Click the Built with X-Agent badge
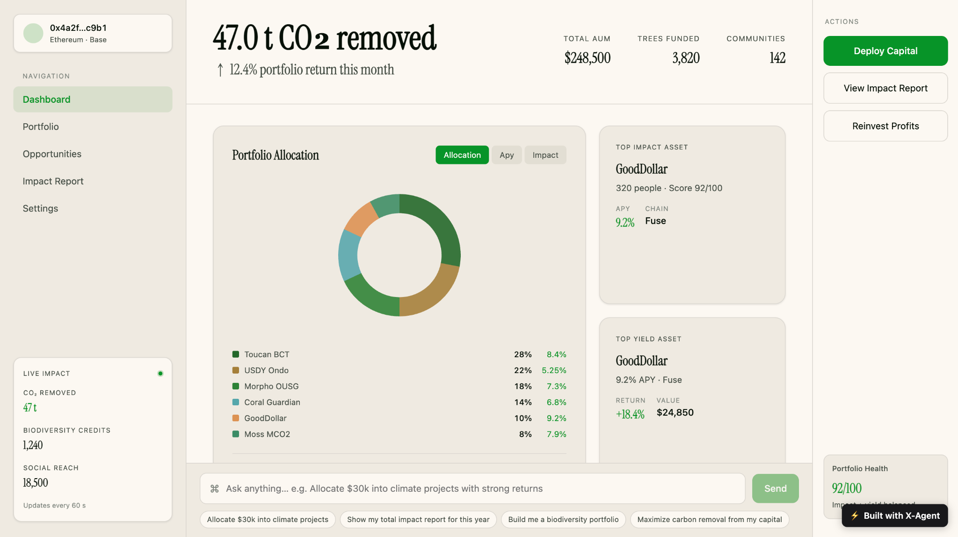Screen dimensions: 958x537 tap(895, 516)
